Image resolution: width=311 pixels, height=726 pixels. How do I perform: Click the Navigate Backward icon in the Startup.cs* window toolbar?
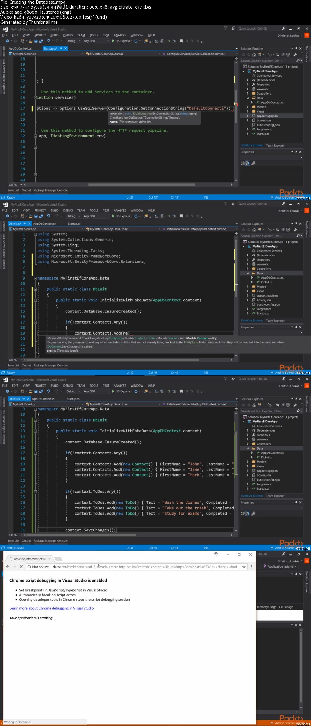point(7,41)
